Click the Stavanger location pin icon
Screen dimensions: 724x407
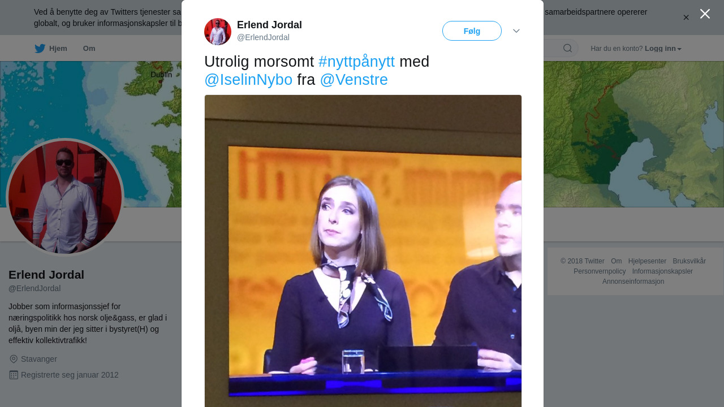14,359
